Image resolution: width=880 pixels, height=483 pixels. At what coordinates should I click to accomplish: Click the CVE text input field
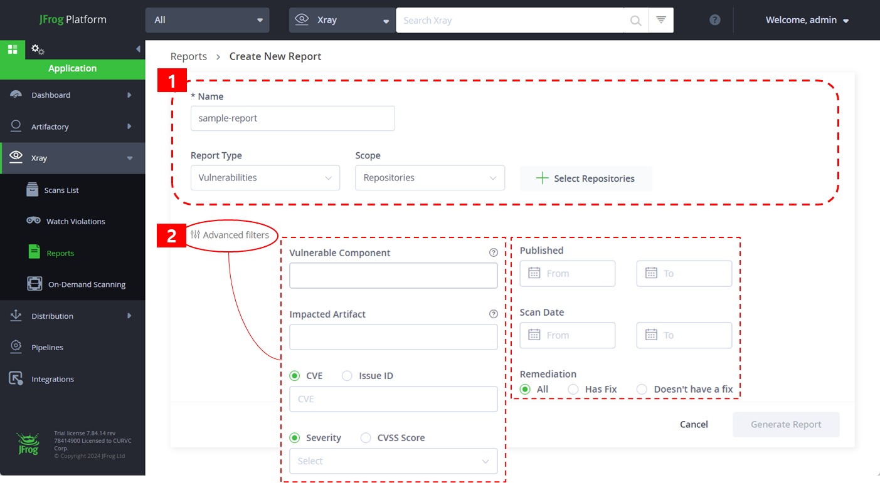pos(393,399)
